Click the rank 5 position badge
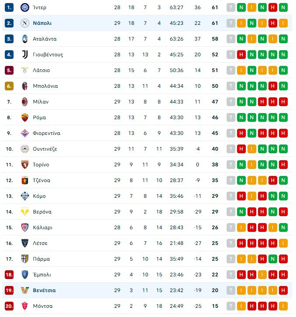296x317 pixels. 9,70
